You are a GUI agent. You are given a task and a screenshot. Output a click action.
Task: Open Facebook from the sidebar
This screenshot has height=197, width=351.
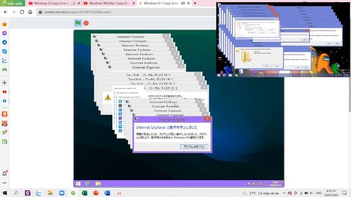[4, 101]
